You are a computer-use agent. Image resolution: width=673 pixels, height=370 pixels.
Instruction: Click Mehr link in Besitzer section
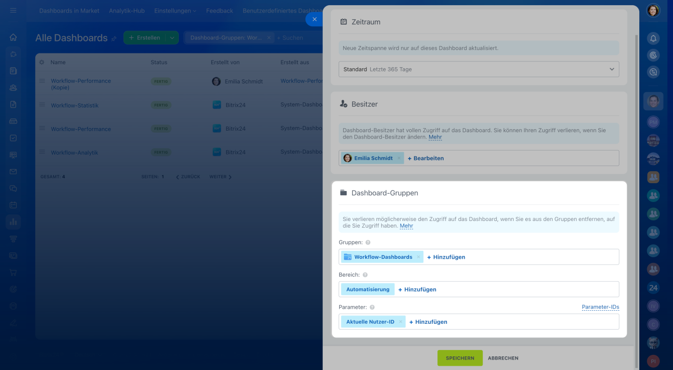[435, 137]
